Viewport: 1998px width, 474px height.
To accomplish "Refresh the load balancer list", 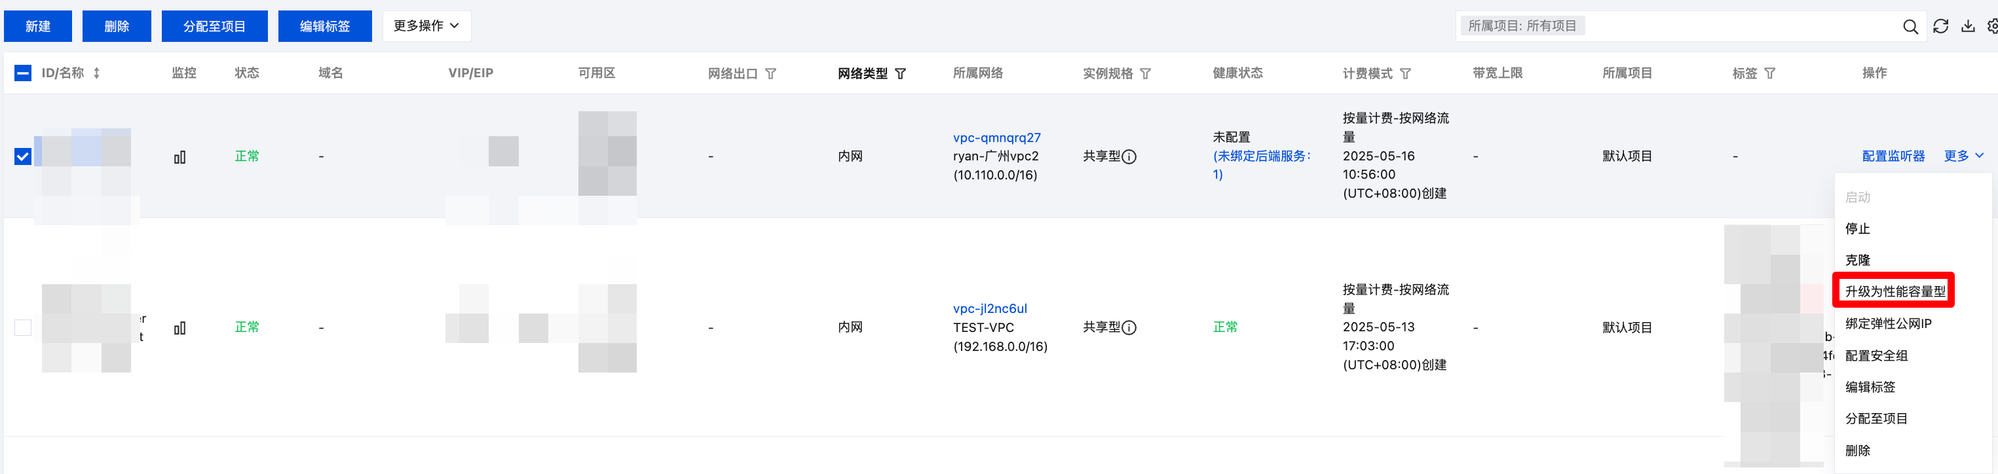I will tap(1940, 26).
